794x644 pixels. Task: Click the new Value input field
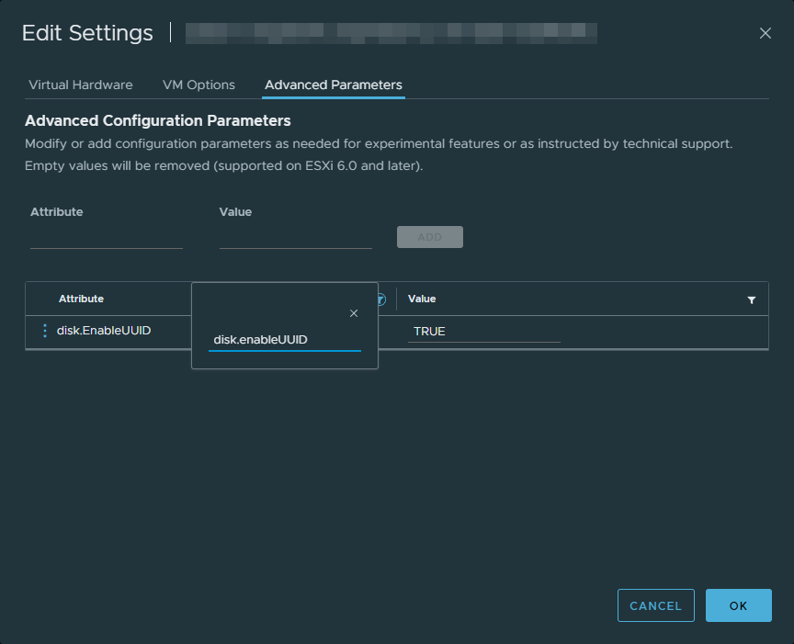point(296,237)
